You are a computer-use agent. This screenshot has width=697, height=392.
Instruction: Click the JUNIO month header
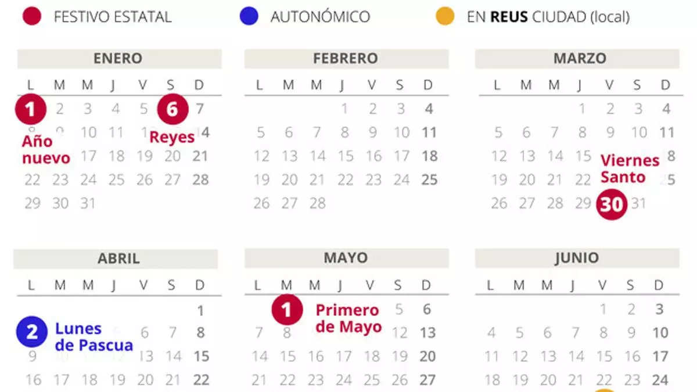tap(576, 258)
